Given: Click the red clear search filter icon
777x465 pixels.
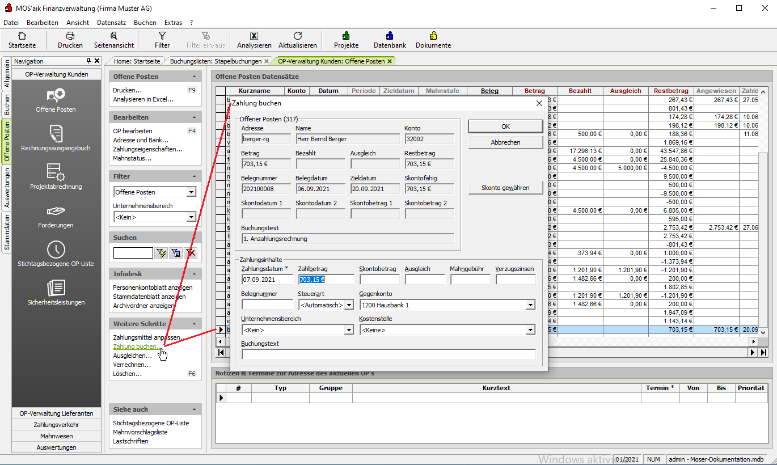Looking at the screenshot, I should (191, 253).
